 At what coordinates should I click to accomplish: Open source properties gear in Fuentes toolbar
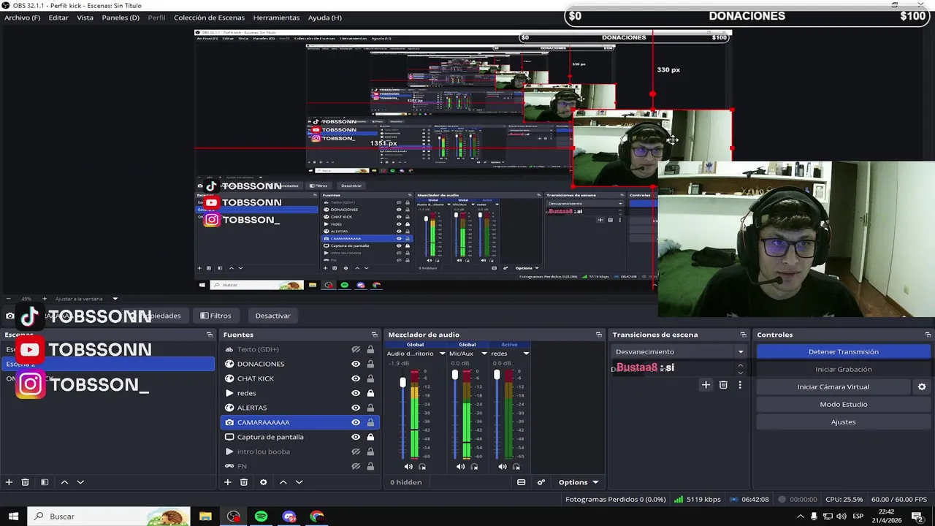pos(263,482)
